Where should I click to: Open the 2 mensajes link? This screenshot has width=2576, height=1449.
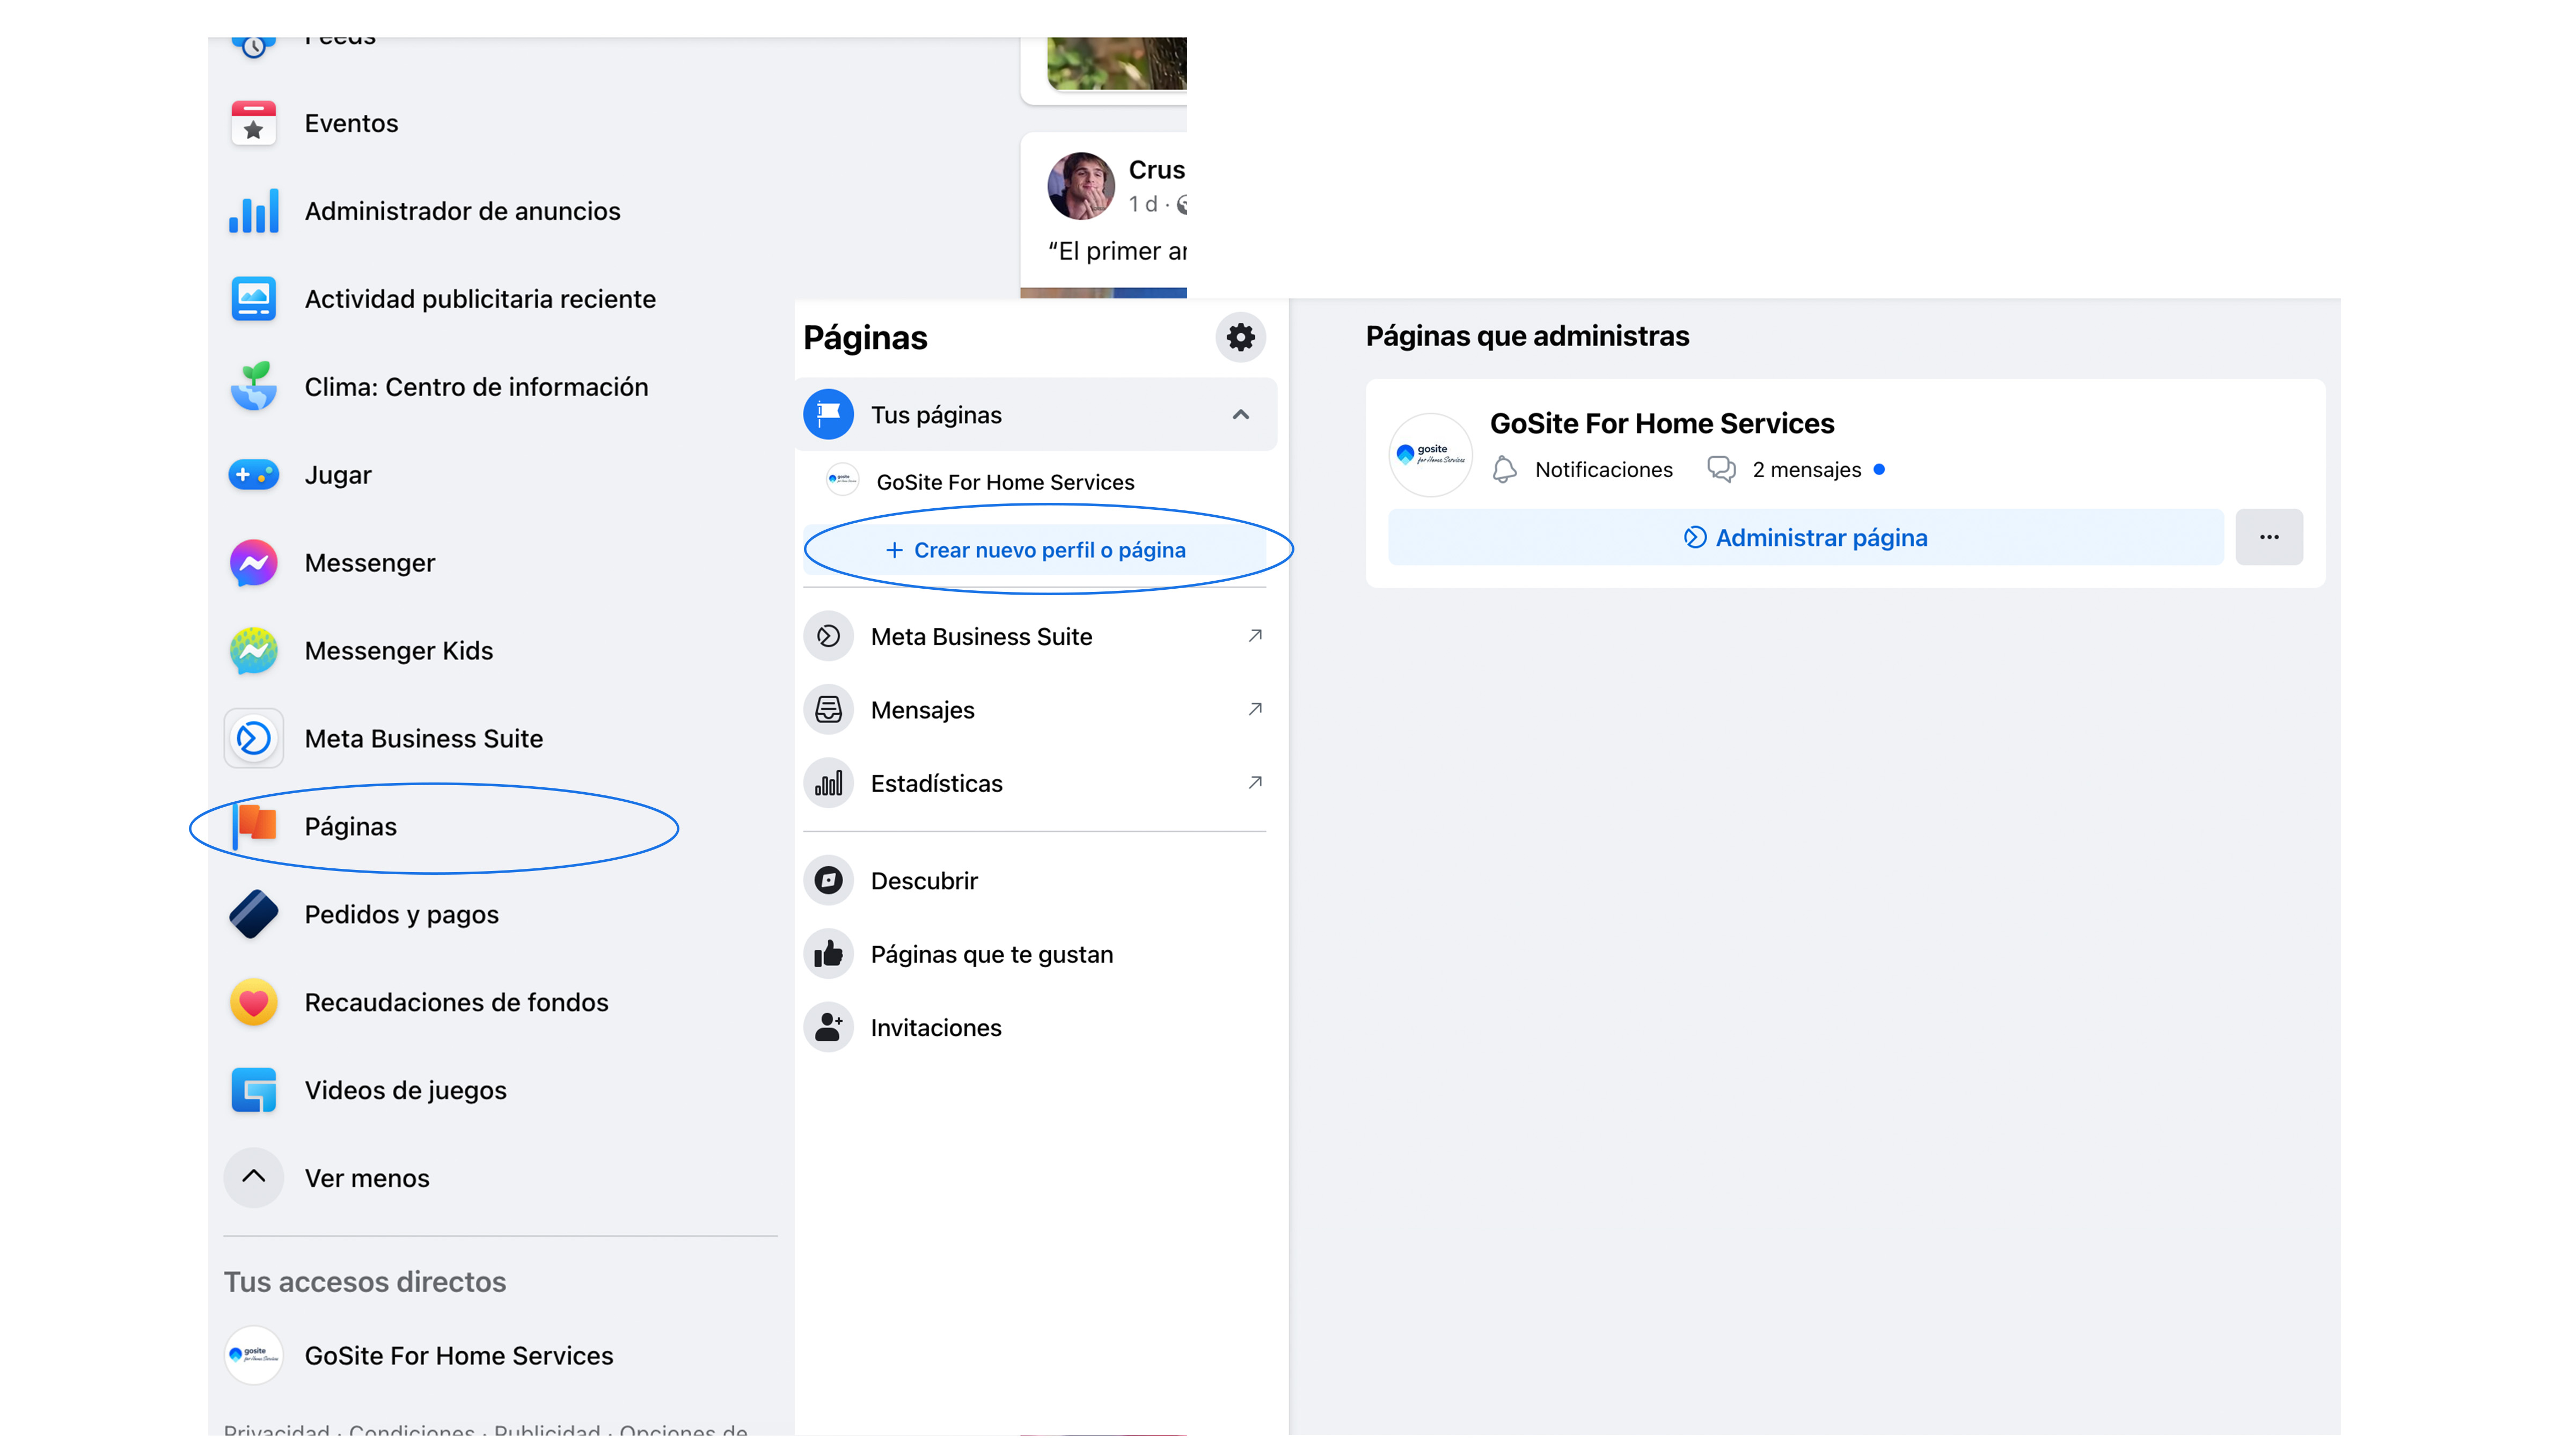pos(1805,470)
